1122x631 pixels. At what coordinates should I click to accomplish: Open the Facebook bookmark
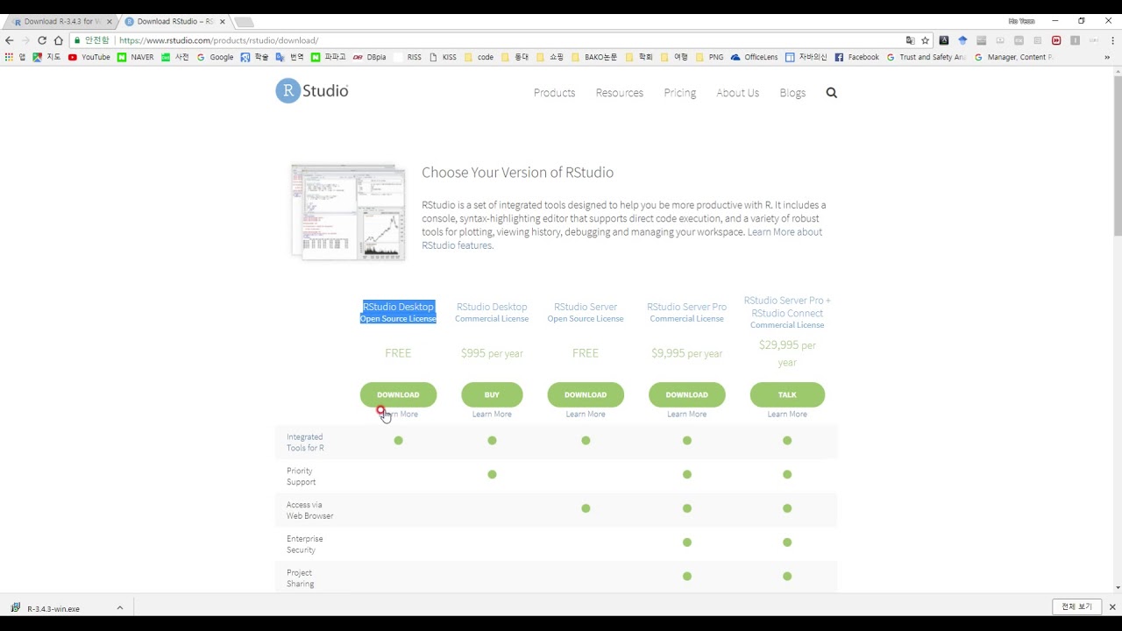click(856, 57)
